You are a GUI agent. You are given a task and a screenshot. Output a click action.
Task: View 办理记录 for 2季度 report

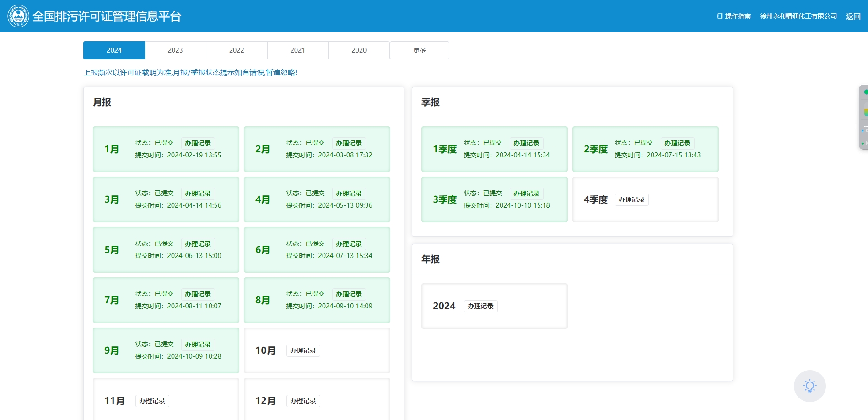[677, 143]
